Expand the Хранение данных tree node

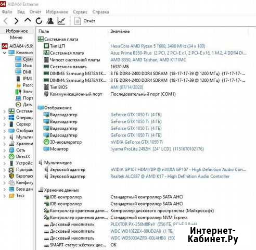(x=5, y=144)
